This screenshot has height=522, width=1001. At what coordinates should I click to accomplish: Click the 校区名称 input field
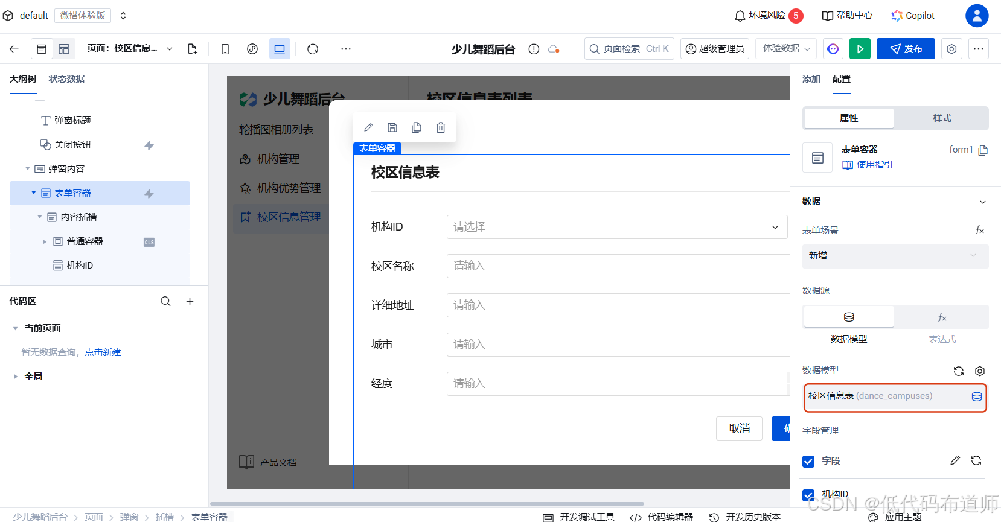(x=618, y=266)
